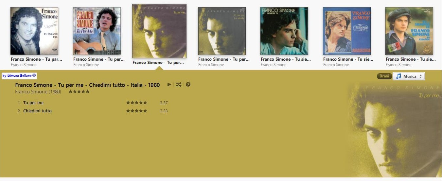
Task: Set star rating for Tu per me track
Action: click(x=136, y=103)
